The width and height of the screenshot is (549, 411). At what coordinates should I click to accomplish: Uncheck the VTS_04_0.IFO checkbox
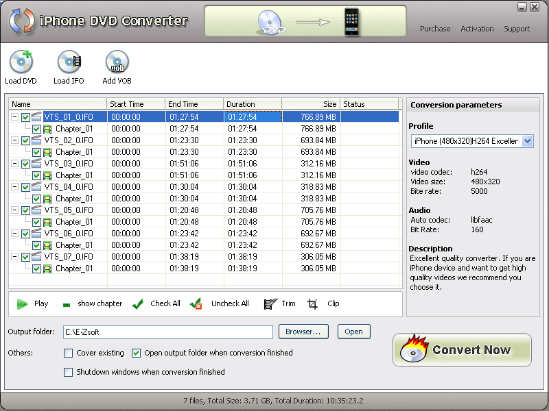tap(25, 187)
